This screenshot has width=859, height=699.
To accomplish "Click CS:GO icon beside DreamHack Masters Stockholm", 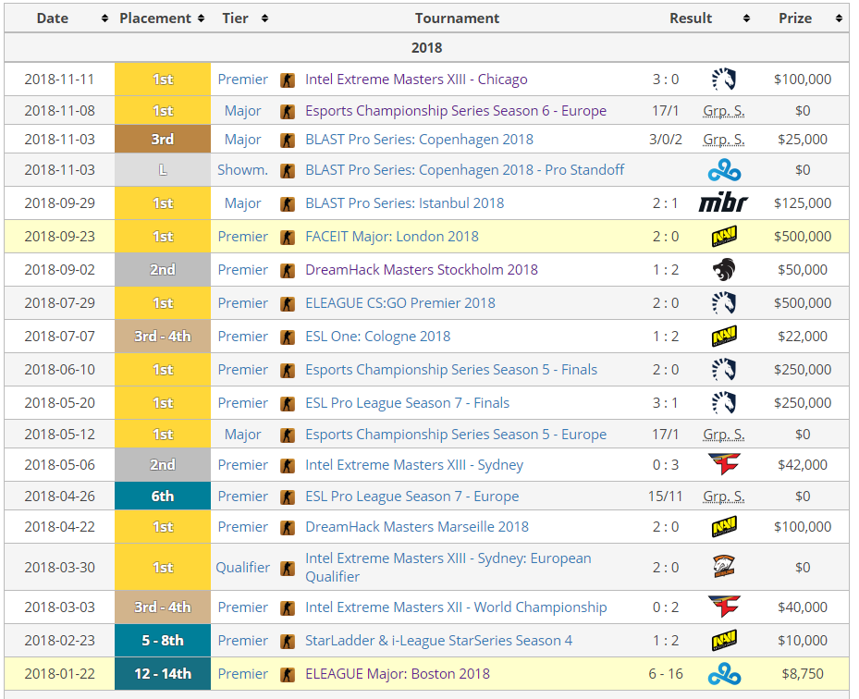I will [288, 271].
